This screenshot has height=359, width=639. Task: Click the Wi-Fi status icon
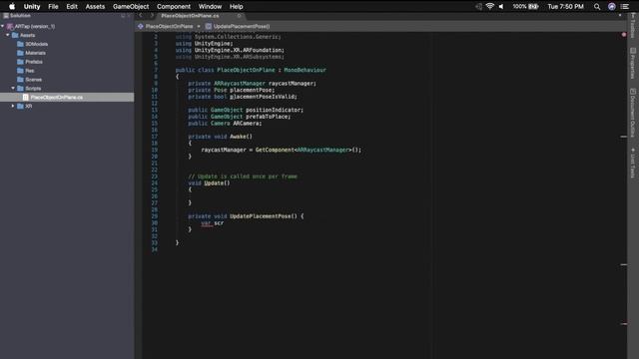[490, 7]
